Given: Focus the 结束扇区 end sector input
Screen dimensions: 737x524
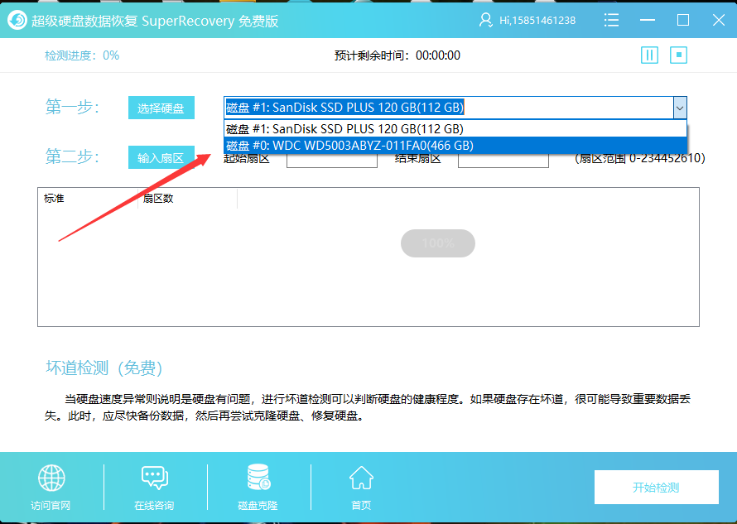Looking at the screenshot, I should tap(503, 160).
